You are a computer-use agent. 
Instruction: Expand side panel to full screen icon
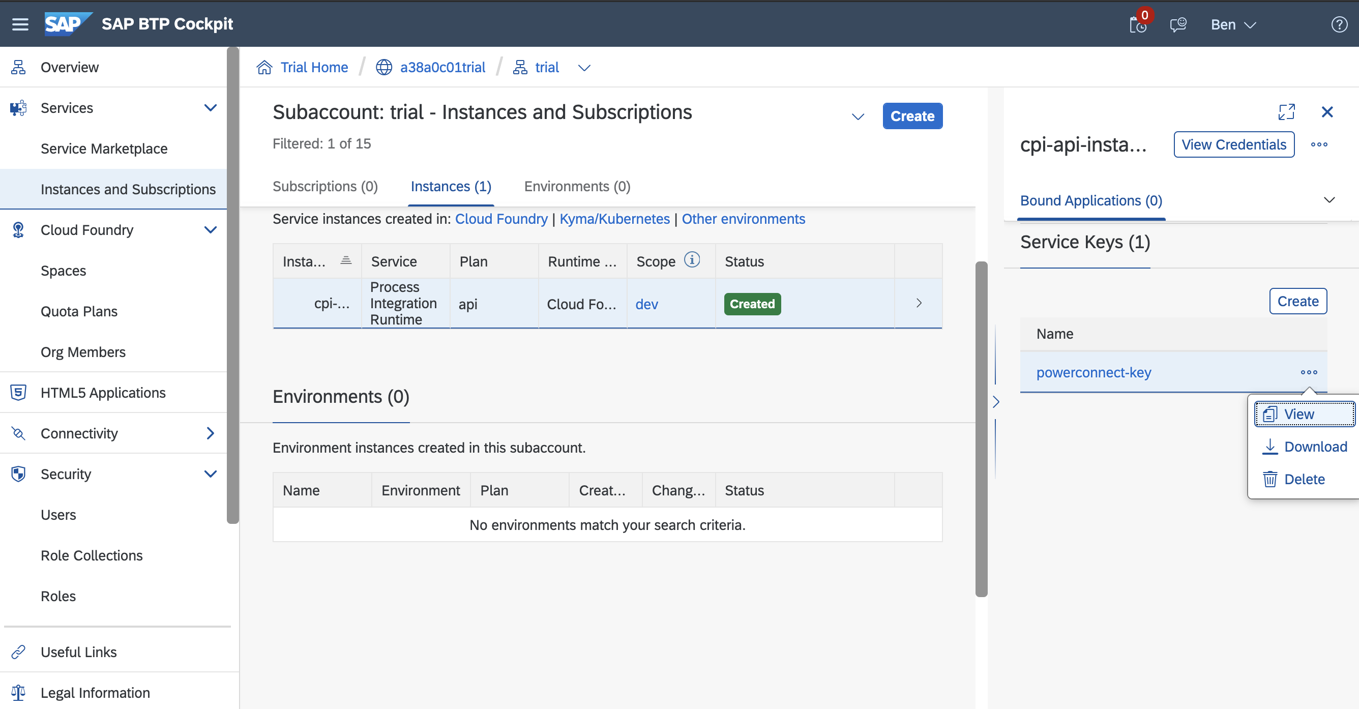pos(1286,112)
